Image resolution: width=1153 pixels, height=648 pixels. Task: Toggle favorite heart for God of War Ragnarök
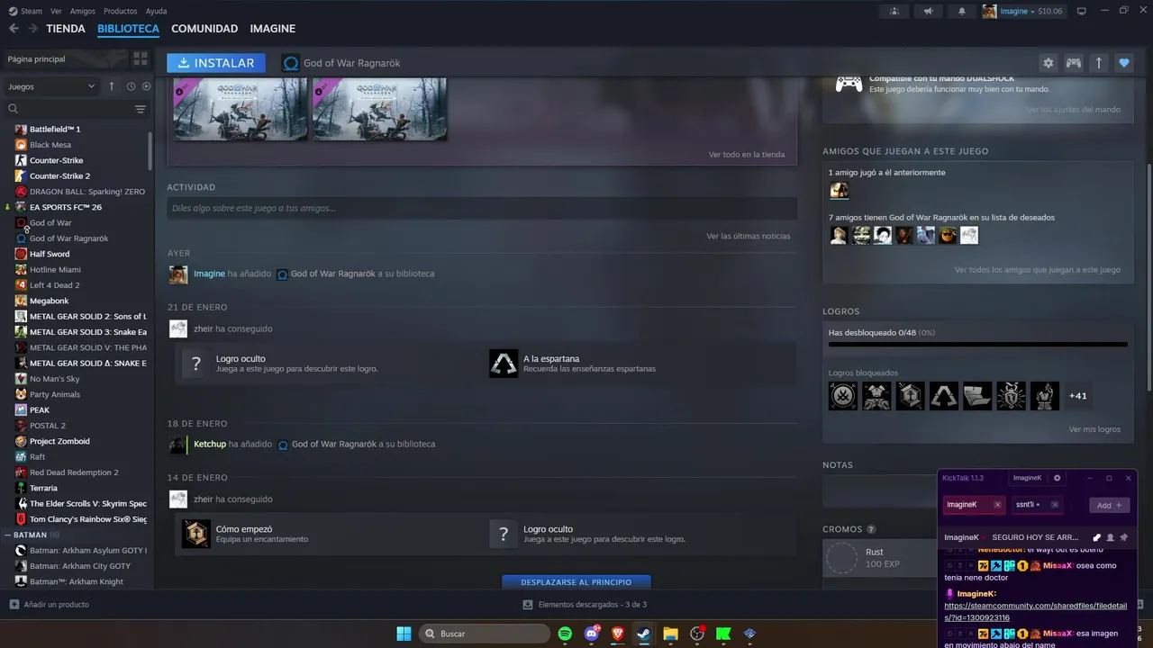pyautogui.click(x=1123, y=63)
